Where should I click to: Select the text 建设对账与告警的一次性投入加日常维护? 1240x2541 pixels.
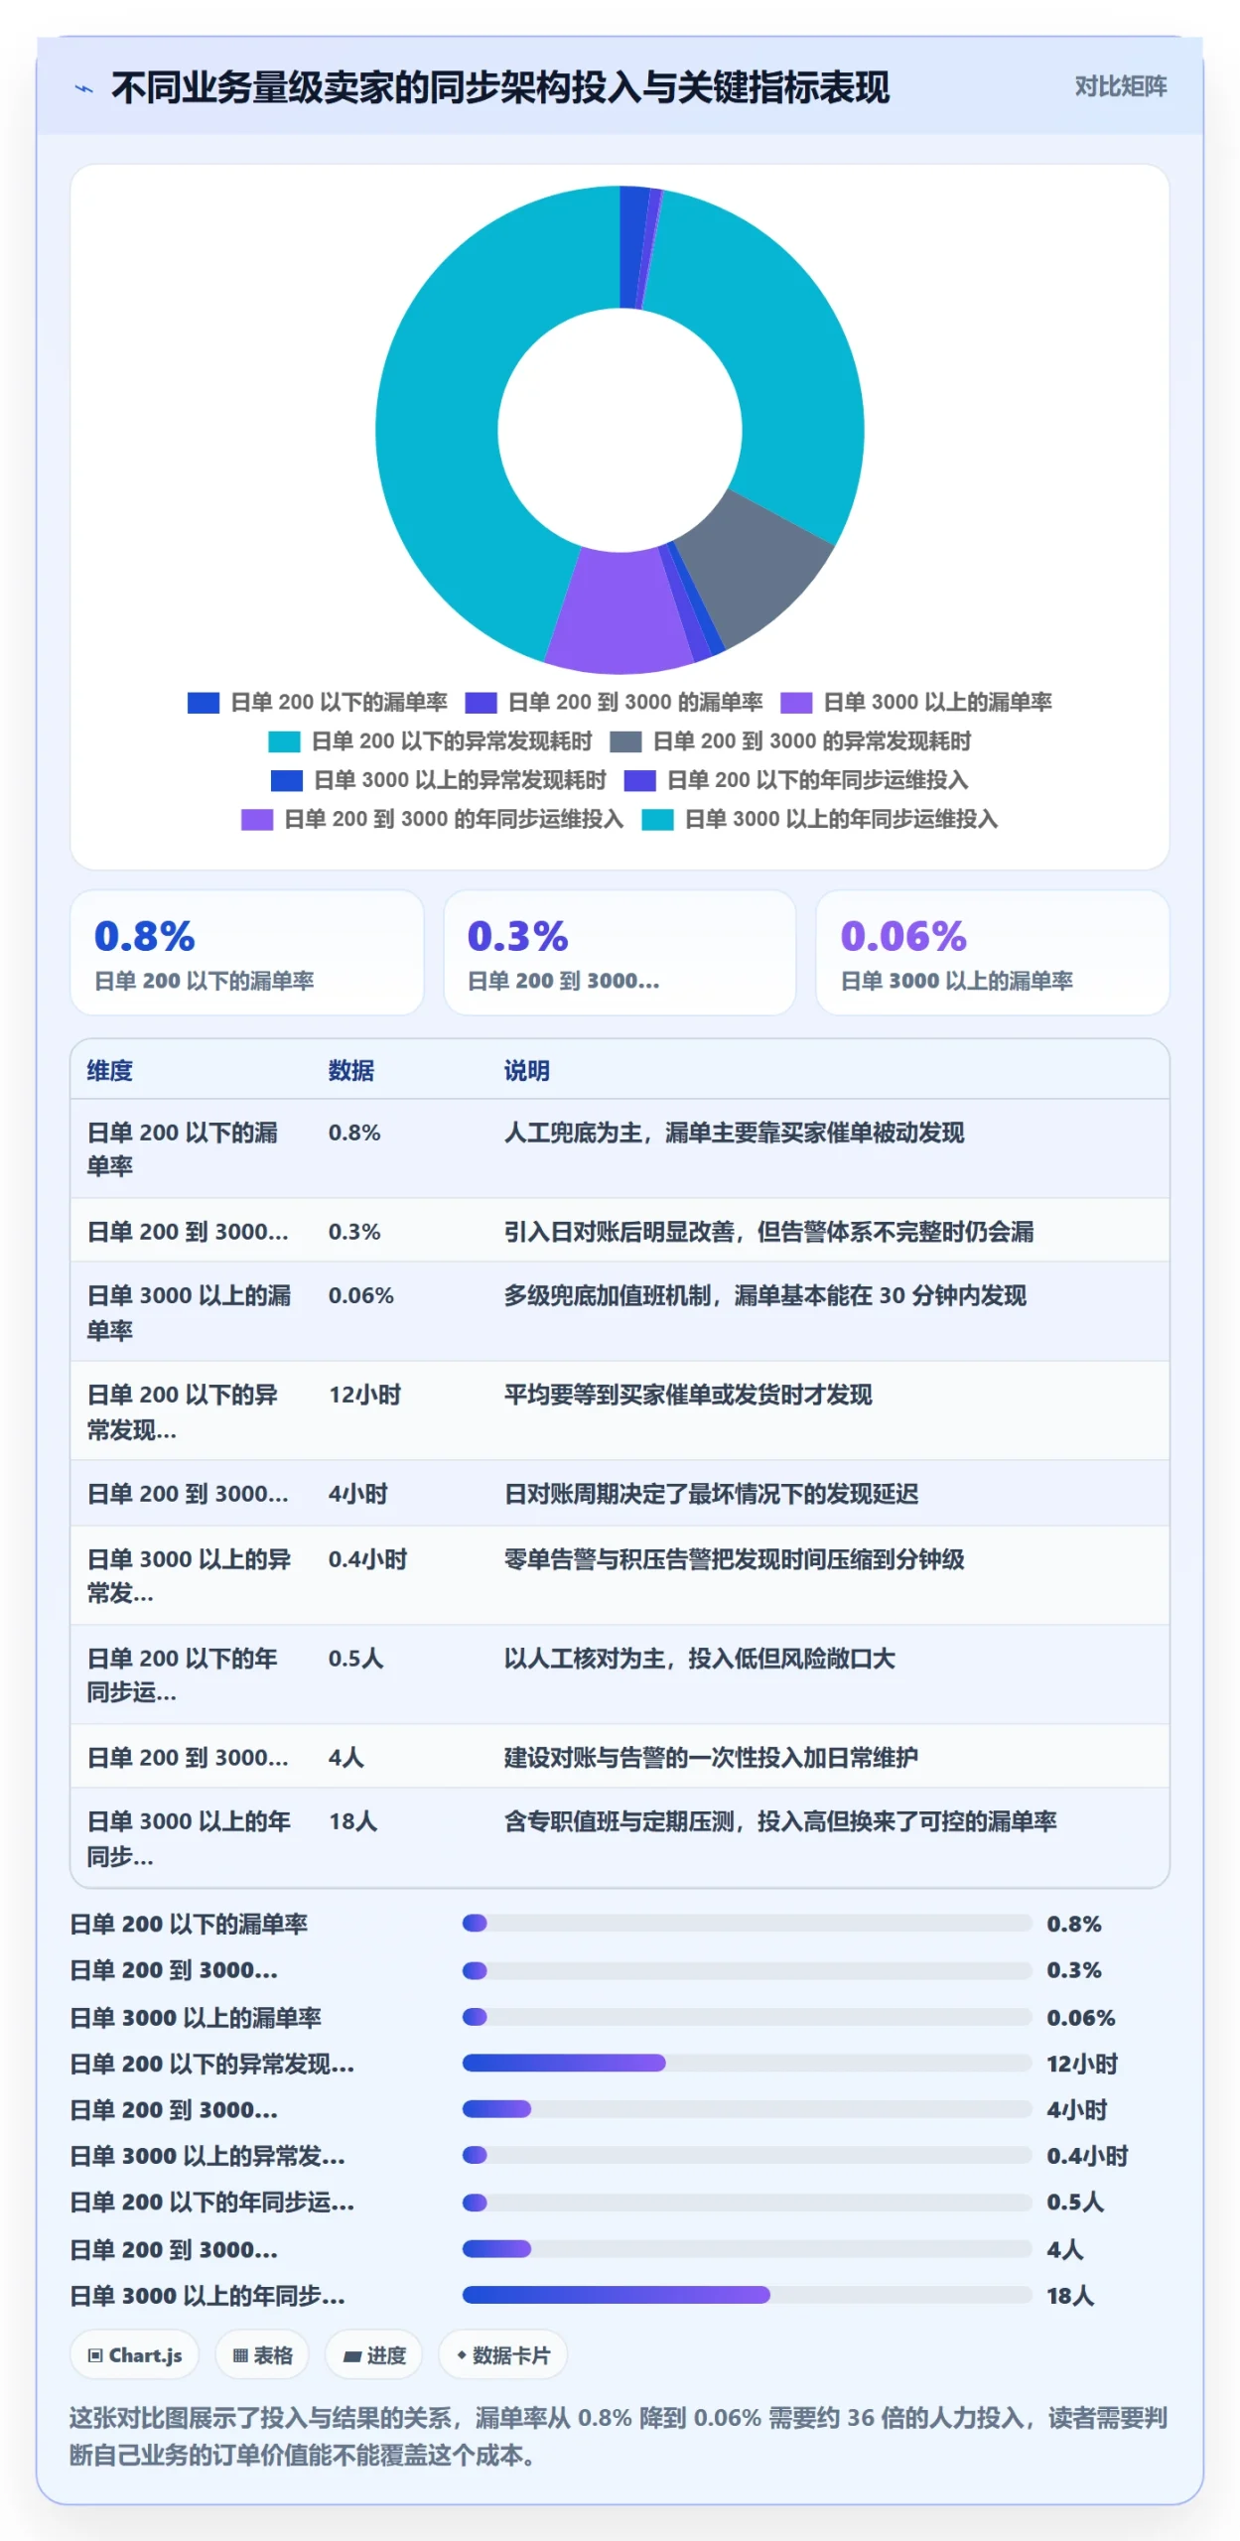coord(711,1758)
